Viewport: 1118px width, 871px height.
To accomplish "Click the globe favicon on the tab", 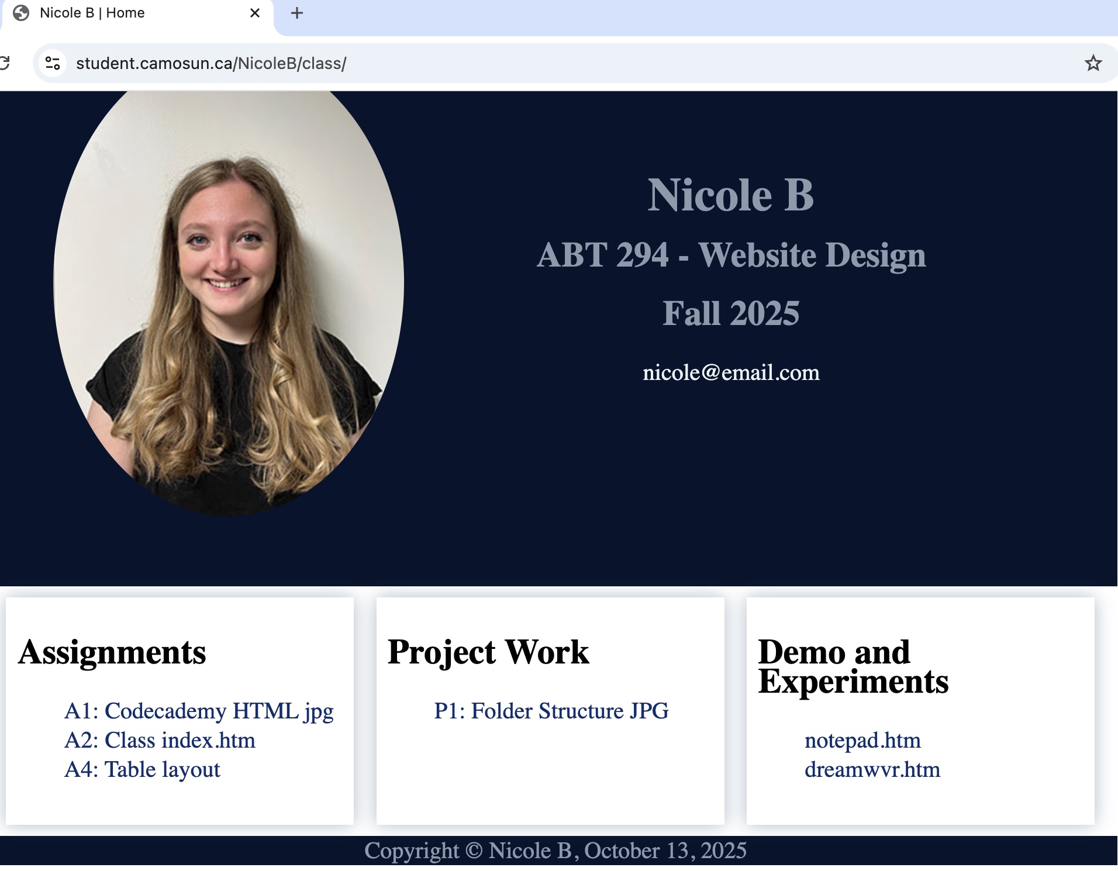I will click(x=21, y=13).
